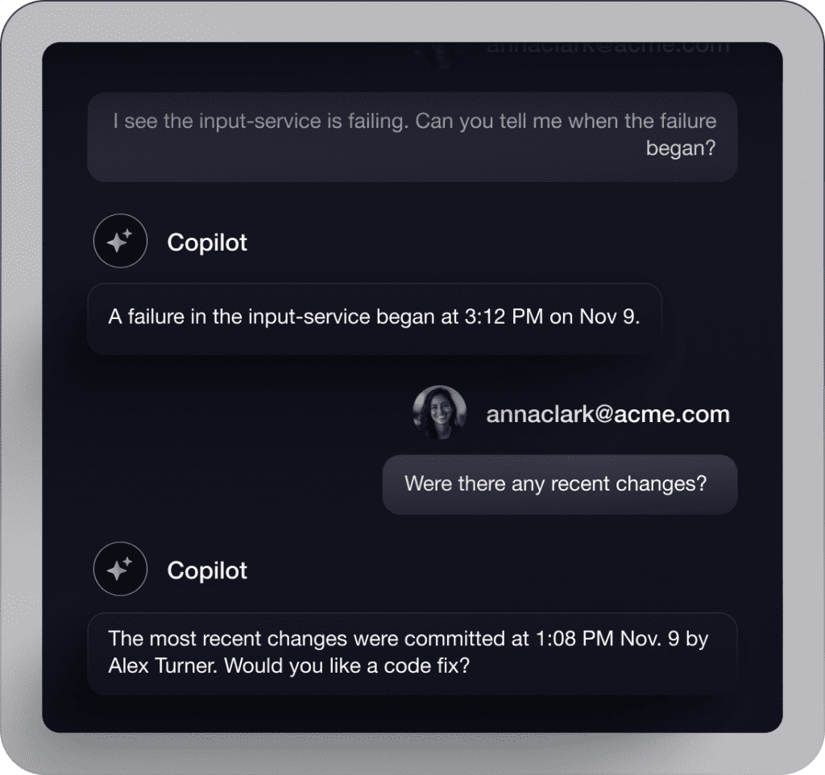The width and height of the screenshot is (825, 775).
Task: Select the 'failure began at 3:12 PM' reply
Action: tap(374, 319)
